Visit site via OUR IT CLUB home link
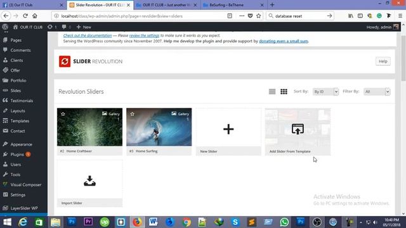Viewport: 406px width, 228px height. coord(28,27)
